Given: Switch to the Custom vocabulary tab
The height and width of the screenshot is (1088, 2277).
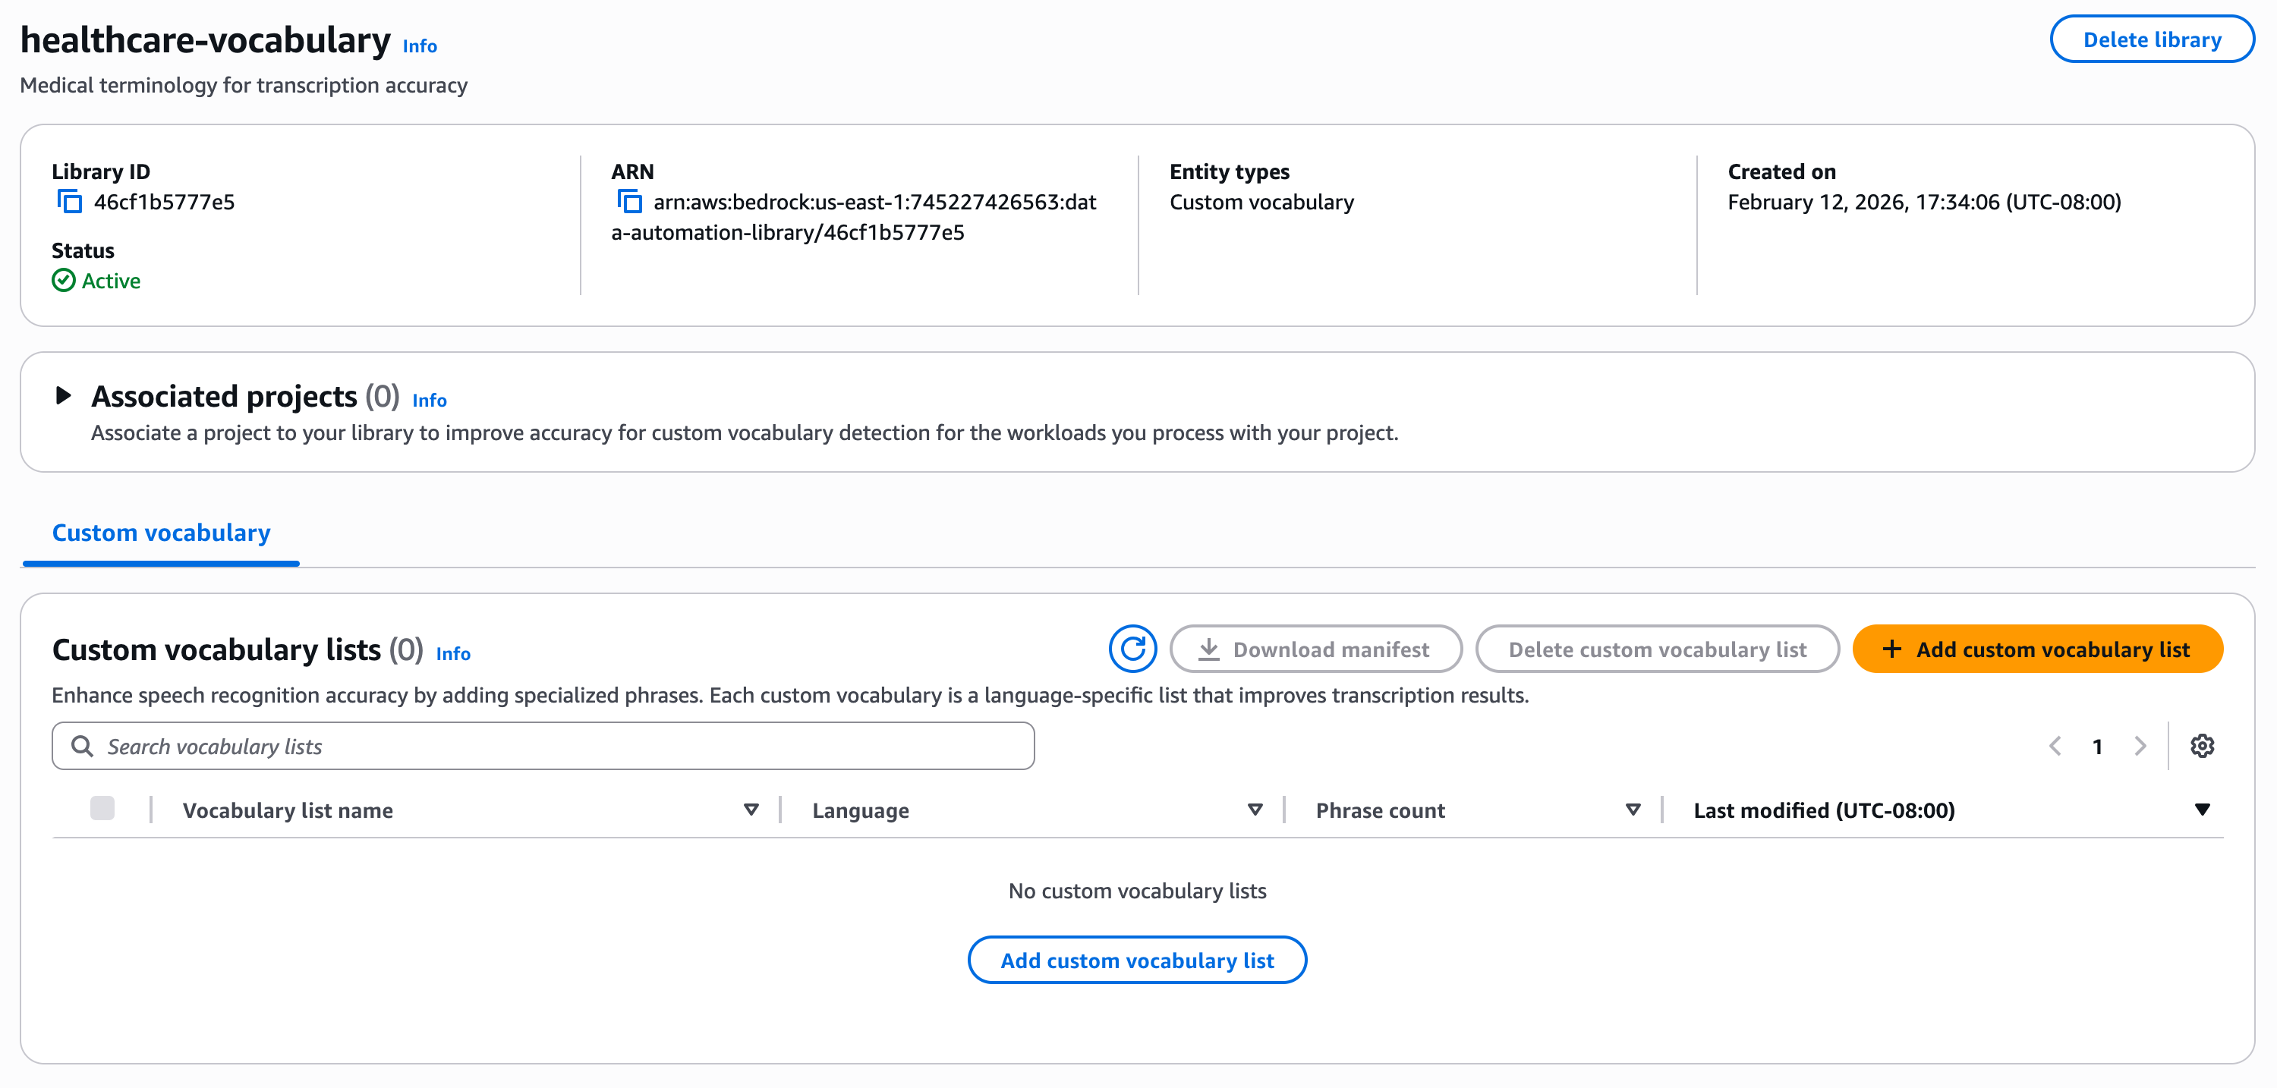Looking at the screenshot, I should coord(161,533).
